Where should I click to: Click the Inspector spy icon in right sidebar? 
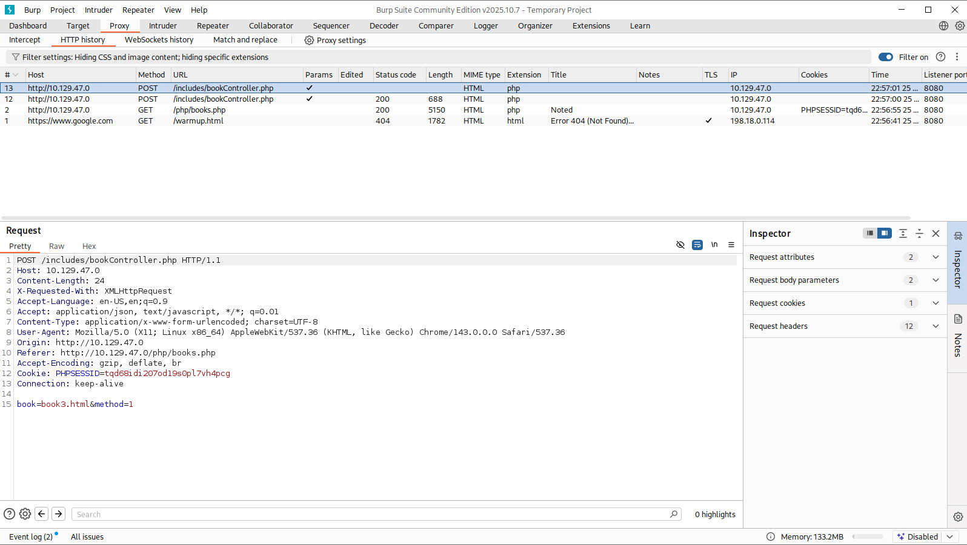pos(958,236)
